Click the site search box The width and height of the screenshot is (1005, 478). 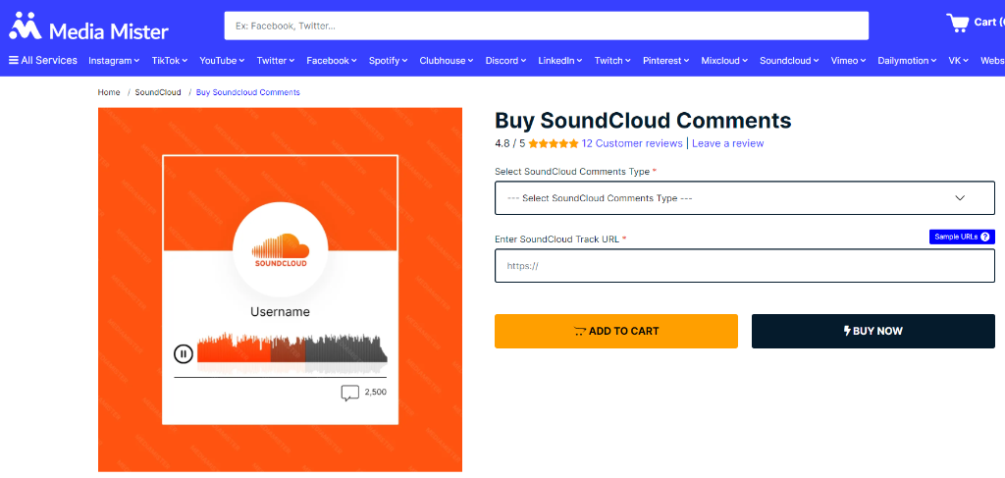coord(546,27)
